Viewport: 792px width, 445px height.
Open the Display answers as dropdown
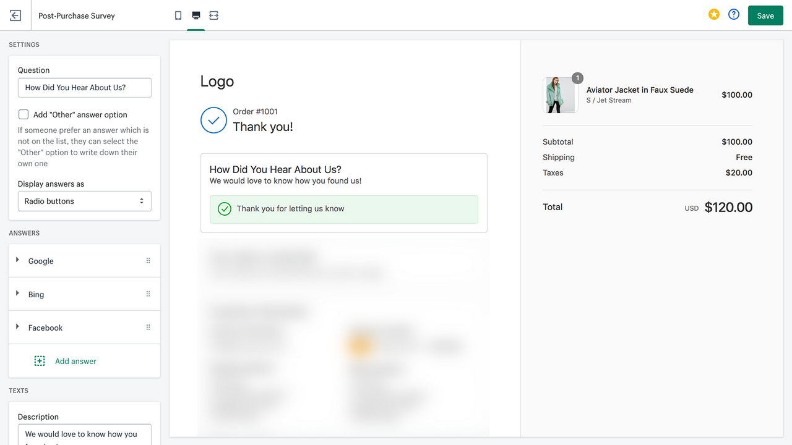pos(85,201)
